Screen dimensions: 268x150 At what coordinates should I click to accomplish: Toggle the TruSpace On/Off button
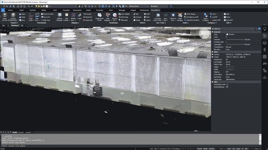[x=214, y=17]
